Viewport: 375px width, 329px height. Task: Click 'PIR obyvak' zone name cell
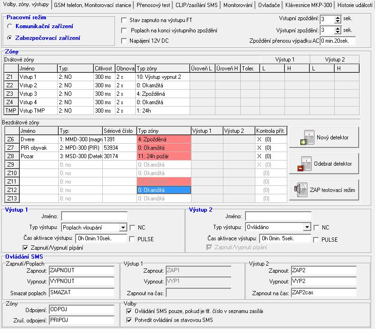tap(39, 148)
